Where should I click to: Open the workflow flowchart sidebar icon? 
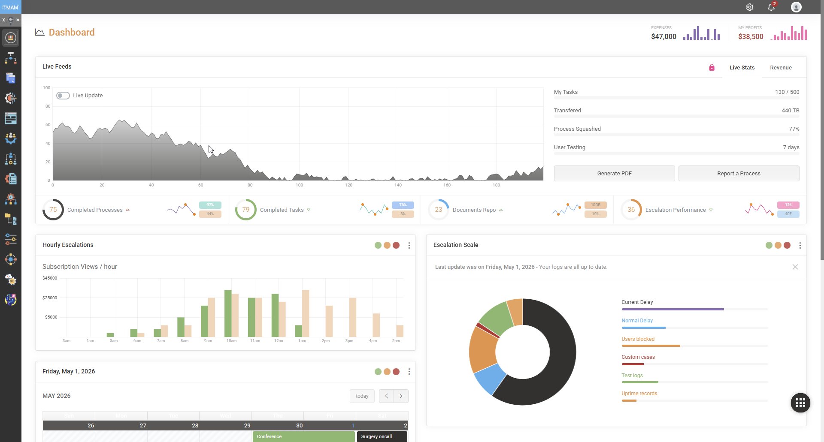(x=11, y=58)
